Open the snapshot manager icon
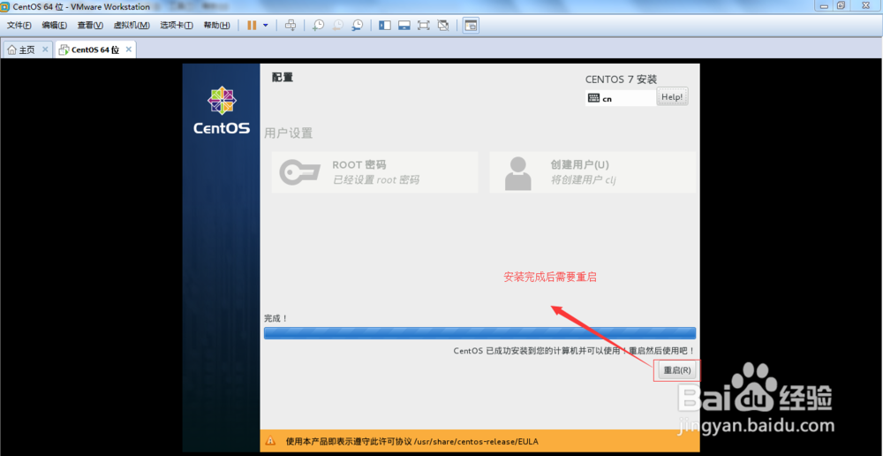The image size is (883, 456). pos(357,26)
